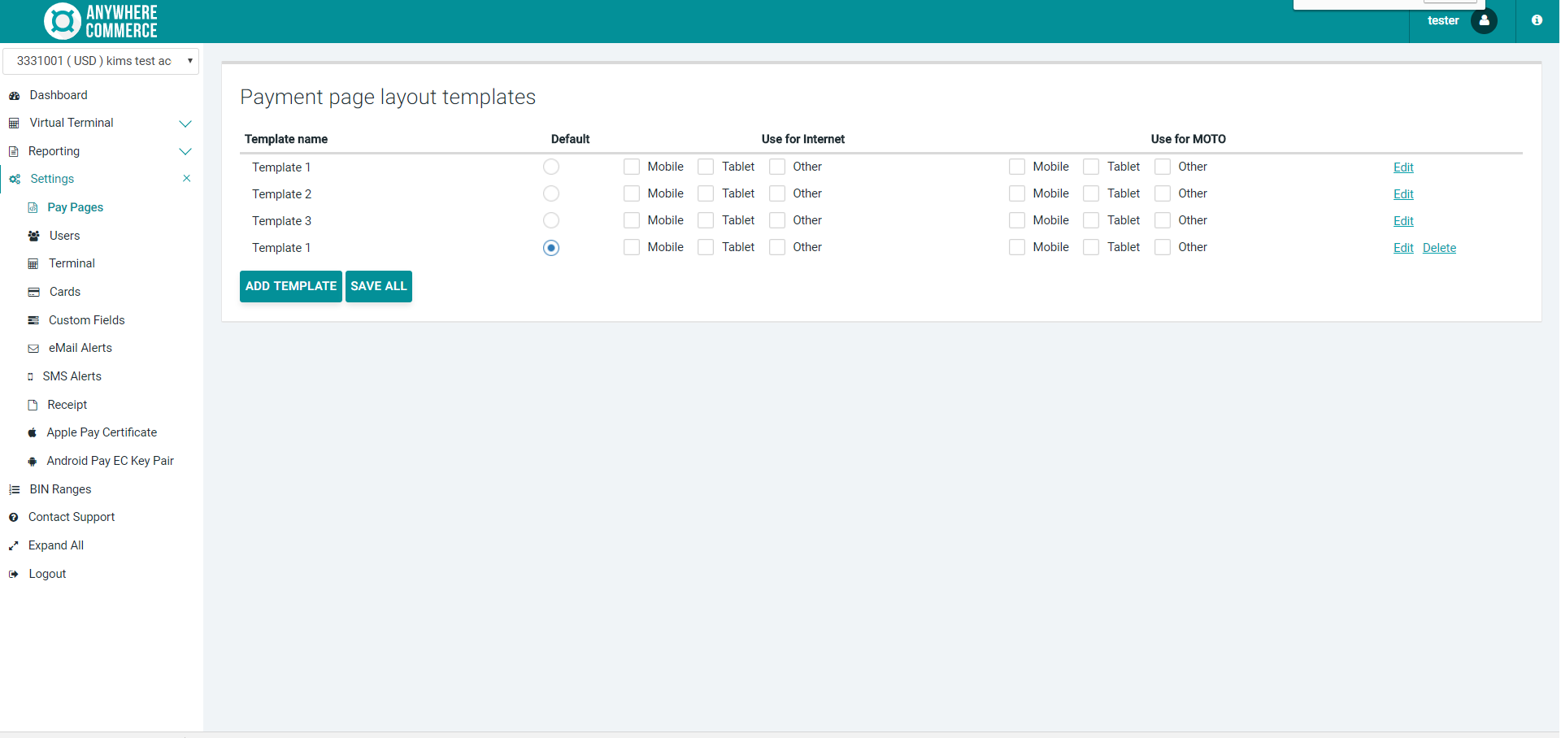The width and height of the screenshot is (1561, 738).
Task: Go to Custom Fields settings
Action: tap(87, 320)
